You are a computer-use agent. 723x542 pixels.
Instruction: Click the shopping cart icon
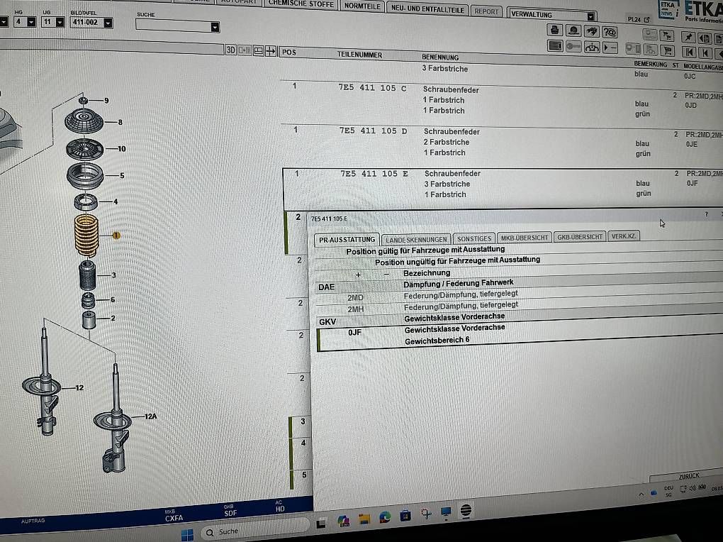tap(667, 50)
